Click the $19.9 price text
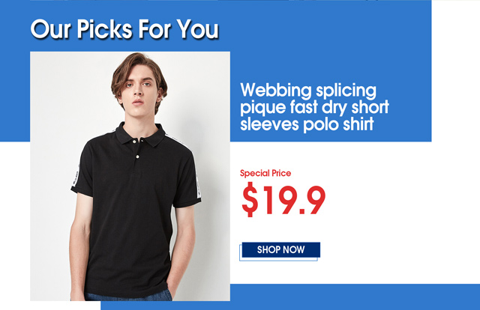The image size is (480, 310). [x=283, y=200]
